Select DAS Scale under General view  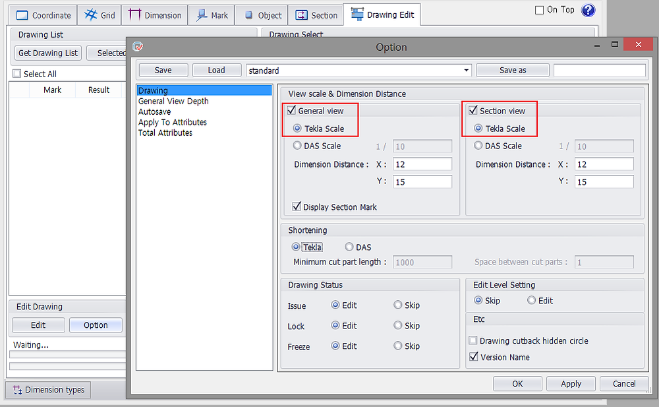297,145
